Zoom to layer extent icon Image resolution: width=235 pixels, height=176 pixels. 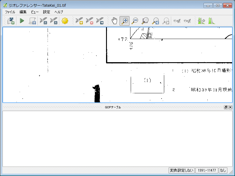click(145, 21)
